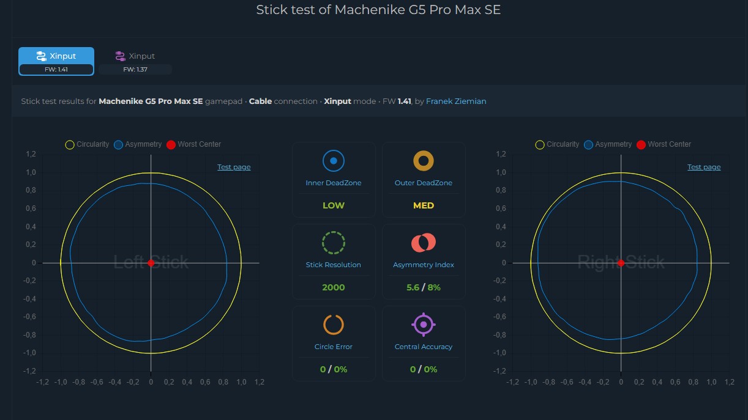Toggle Circularity legend on right stick chart

point(558,144)
